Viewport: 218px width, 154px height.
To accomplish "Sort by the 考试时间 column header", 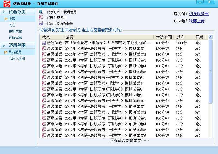I will pos(164,37).
